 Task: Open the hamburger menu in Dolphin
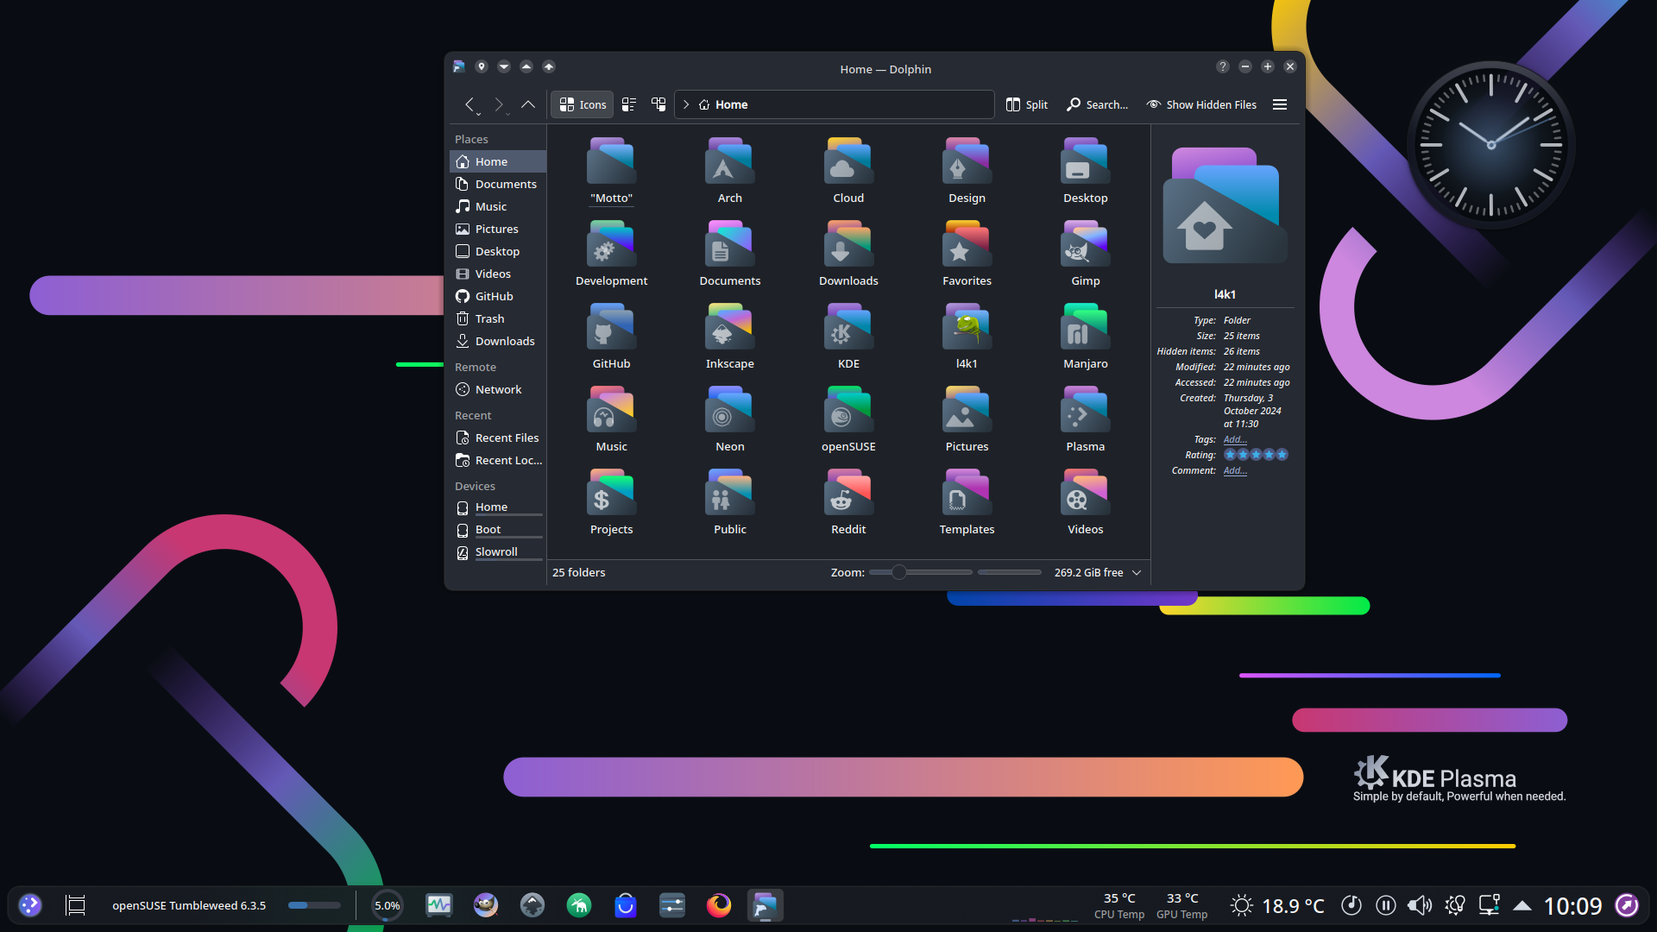[1280, 104]
